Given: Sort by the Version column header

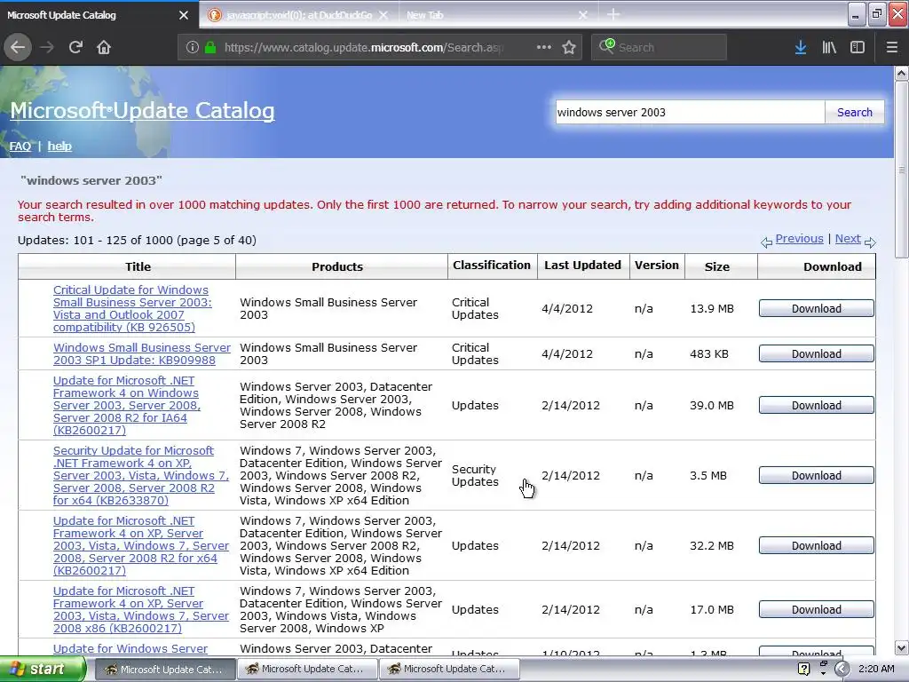Looking at the screenshot, I should pos(656,265).
